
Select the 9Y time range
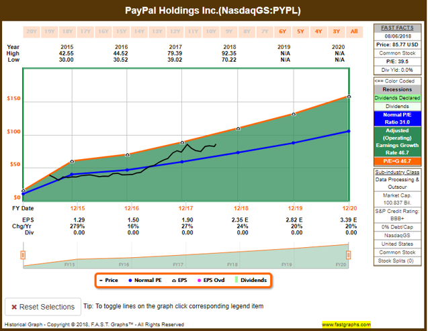pyautogui.click(x=228, y=32)
